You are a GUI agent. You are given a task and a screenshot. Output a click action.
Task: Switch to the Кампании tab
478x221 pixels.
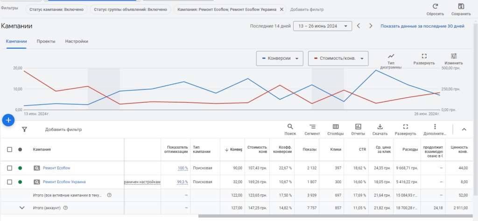(x=16, y=41)
